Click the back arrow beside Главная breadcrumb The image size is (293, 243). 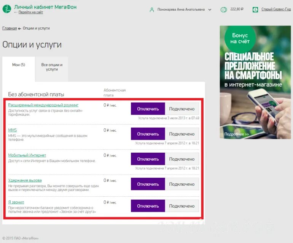tap(19, 28)
